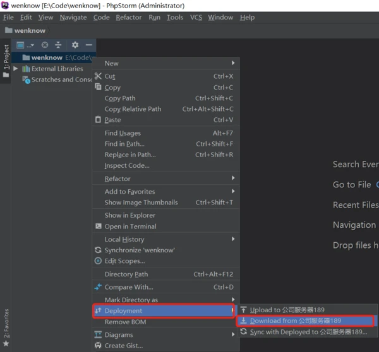The width and height of the screenshot is (379, 352).
Task: Select Sync with Deployed to 公司服务器189
Action: pyautogui.click(x=308, y=332)
